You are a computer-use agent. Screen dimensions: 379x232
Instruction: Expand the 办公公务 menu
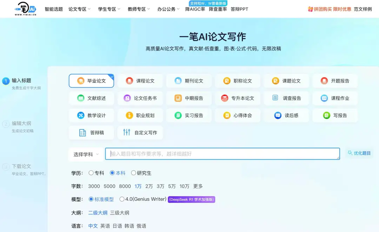[x=168, y=9]
